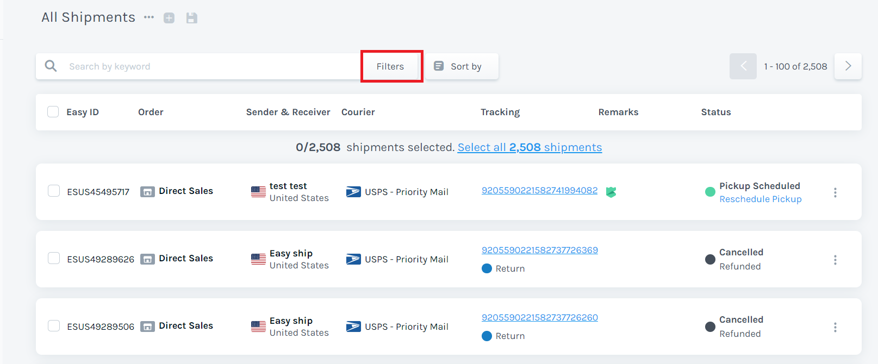Click the Easy ID ESUS45495717
Viewport: 878px width, 364px height.
98,192
